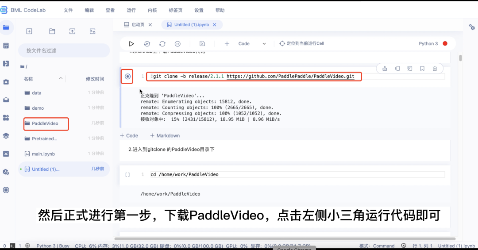Open the four-squares grid sidebar icon
The width and height of the screenshot is (478, 250).
(6, 118)
